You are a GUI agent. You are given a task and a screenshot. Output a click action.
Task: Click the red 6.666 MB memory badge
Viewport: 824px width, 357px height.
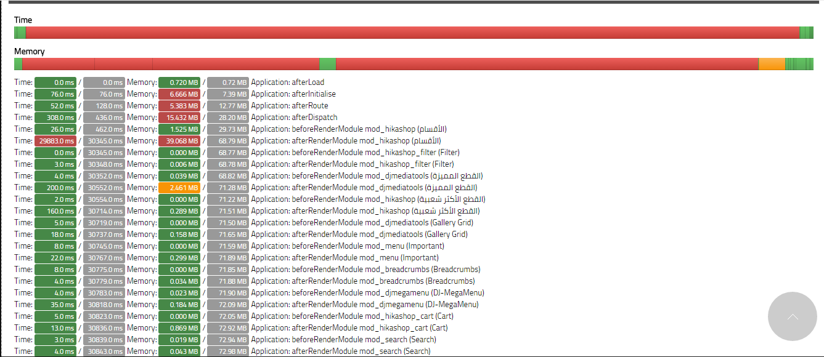pyautogui.click(x=179, y=94)
